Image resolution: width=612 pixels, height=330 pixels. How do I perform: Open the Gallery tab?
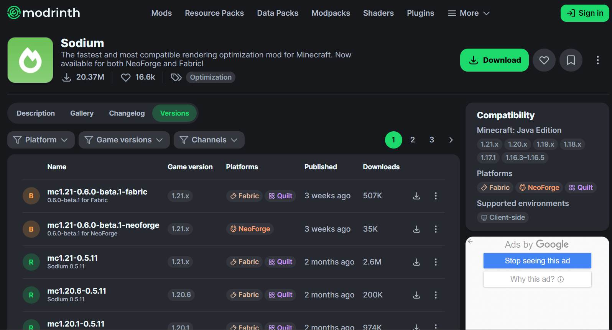tap(82, 113)
